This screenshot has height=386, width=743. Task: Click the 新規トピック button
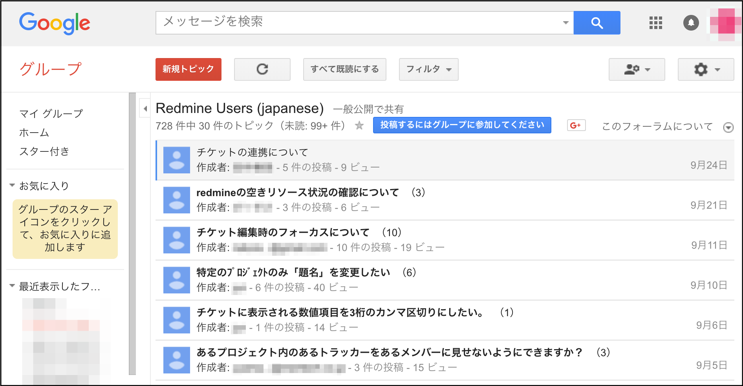pyautogui.click(x=188, y=69)
